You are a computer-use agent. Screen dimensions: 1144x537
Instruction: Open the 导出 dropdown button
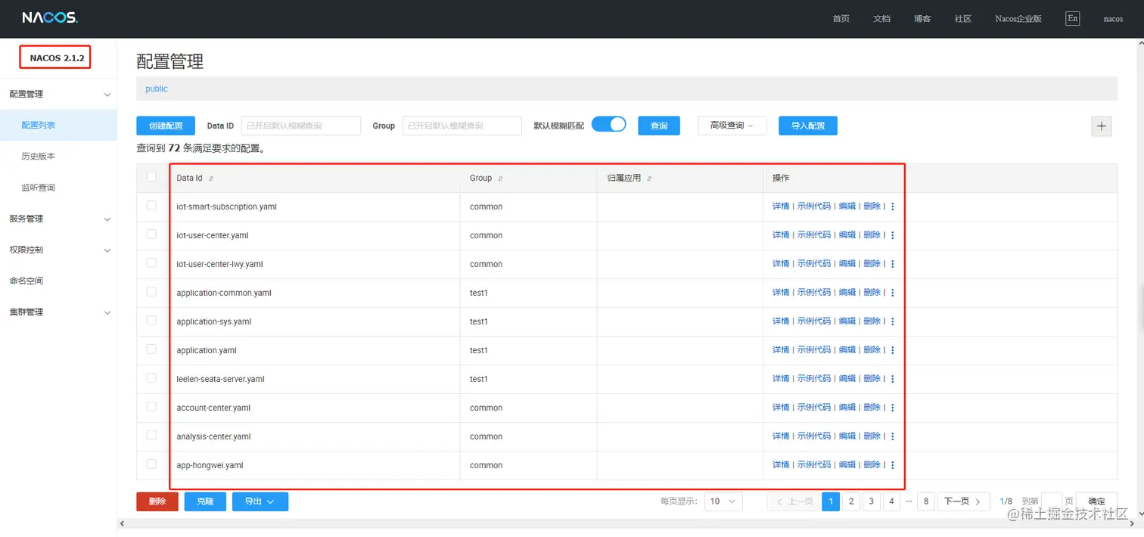[x=259, y=501]
